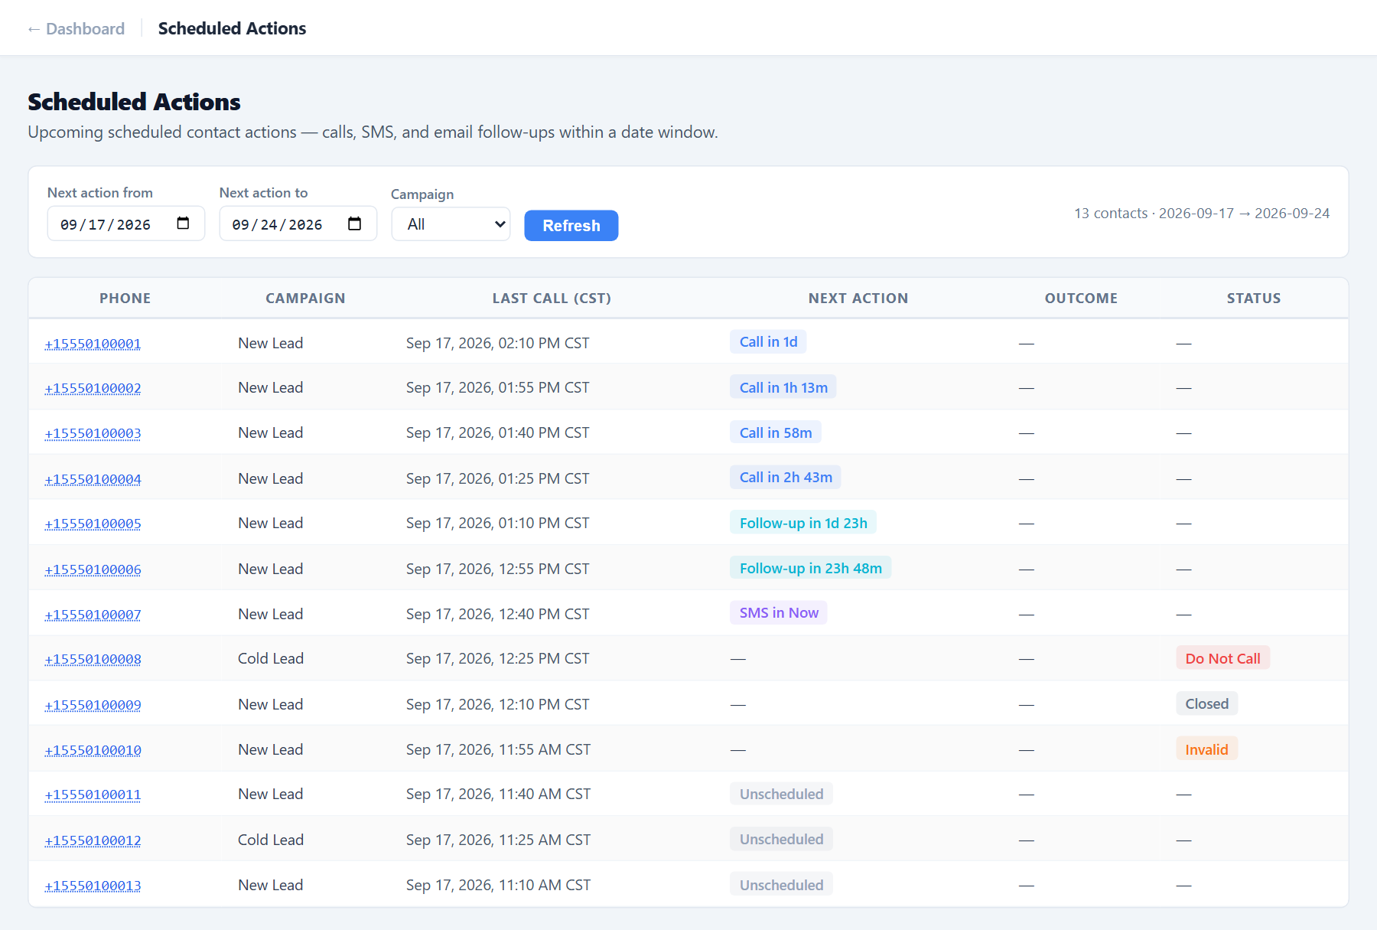1377x930 pixels.
Task: Click last call 'Sep 17, 2026, 12:25 PM CST'
Action: click(x=498, y=658)
